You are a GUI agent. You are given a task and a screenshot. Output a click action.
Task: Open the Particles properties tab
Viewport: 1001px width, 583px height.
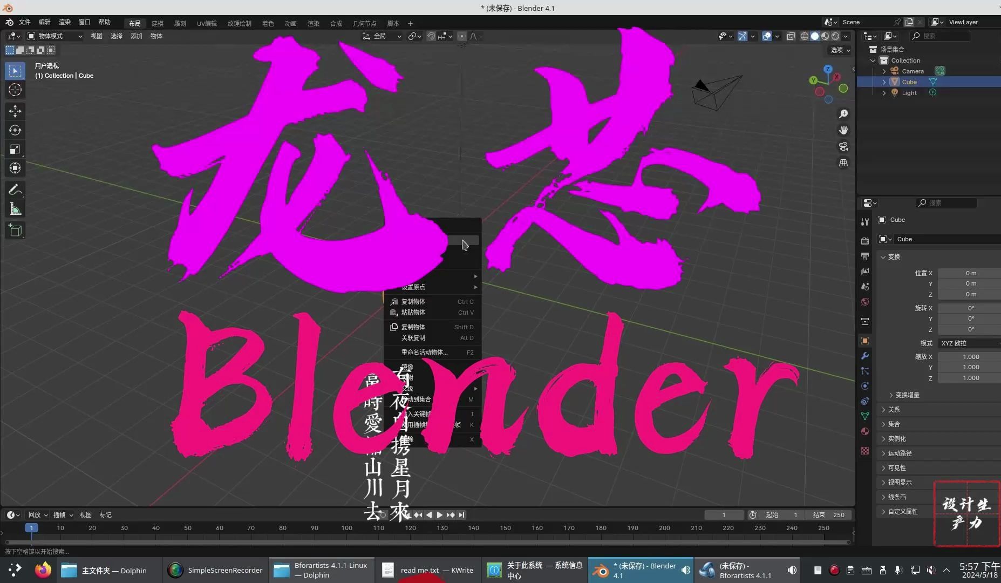tap(865, 371)
